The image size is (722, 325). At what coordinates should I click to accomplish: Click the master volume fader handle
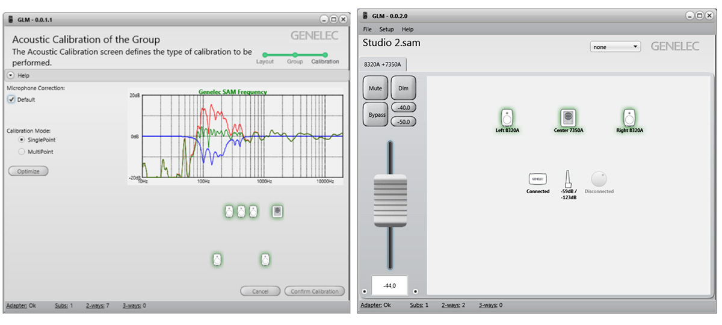(x=390, y=201)
